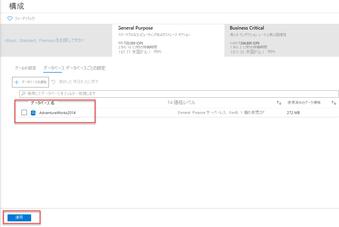Viewport: 339px width, 227px height.
Task: Click the General Purpose サーバーレス Gen5 cell
Action: click(221, 112)
